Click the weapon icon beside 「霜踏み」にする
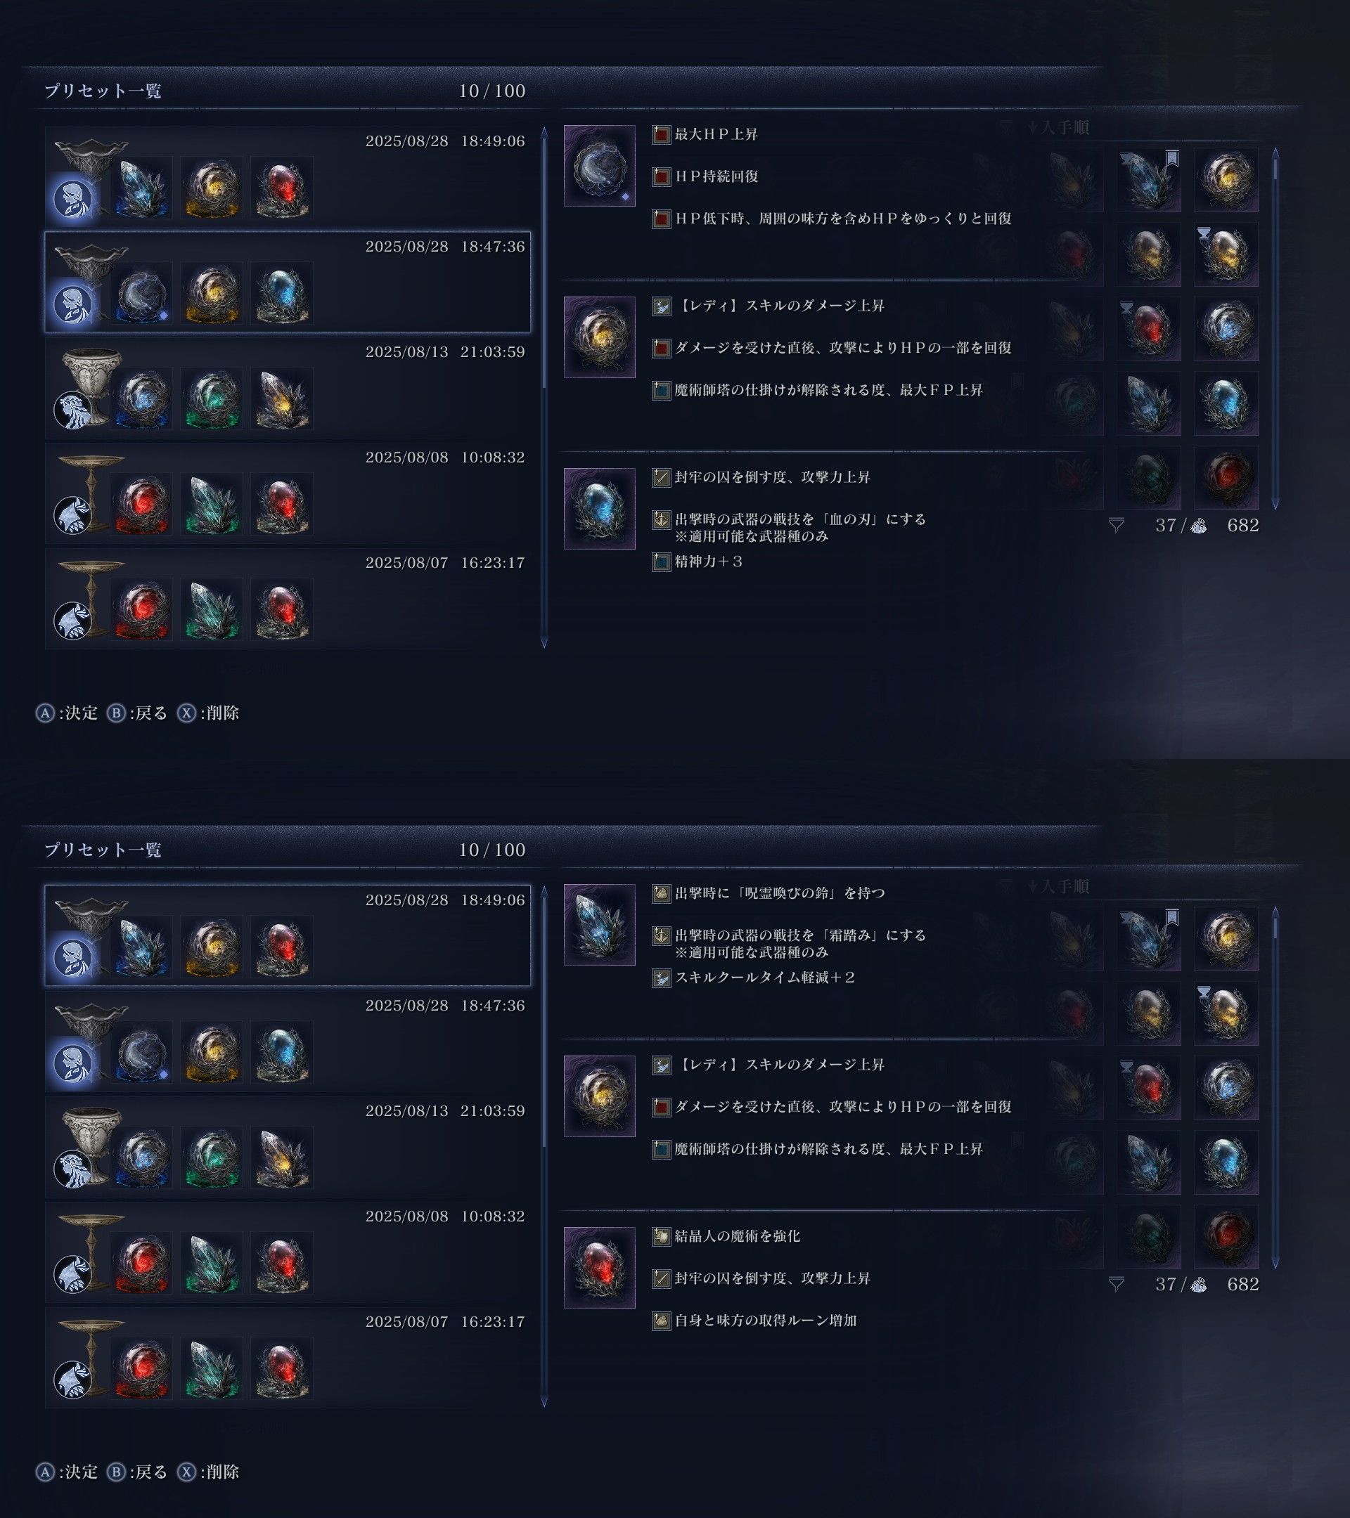1350x1518 pixels. coord(661,936)
